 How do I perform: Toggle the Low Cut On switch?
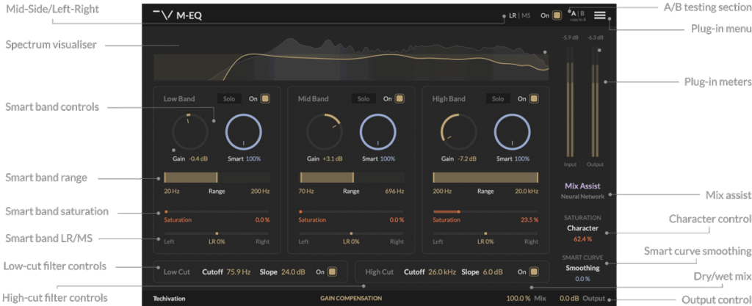(333, 272)
